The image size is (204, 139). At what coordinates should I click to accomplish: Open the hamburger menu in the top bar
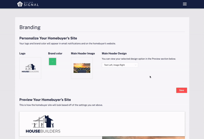(x=185, y=4)
